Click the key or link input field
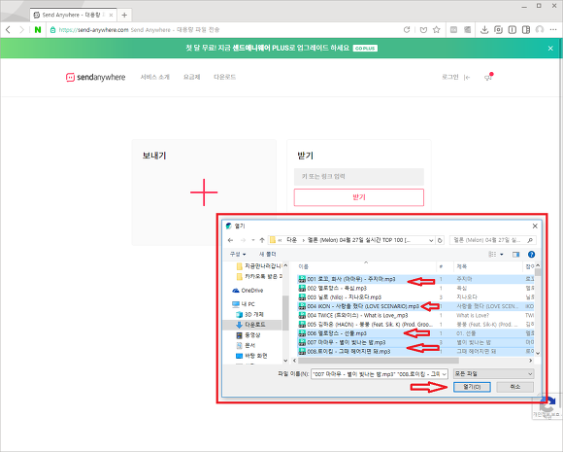 [x=359, y=177]
